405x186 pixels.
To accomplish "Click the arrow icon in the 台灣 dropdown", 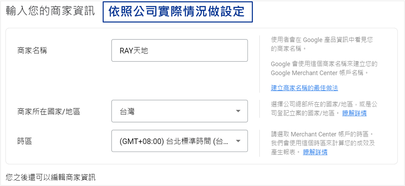I will coord(238,111).
